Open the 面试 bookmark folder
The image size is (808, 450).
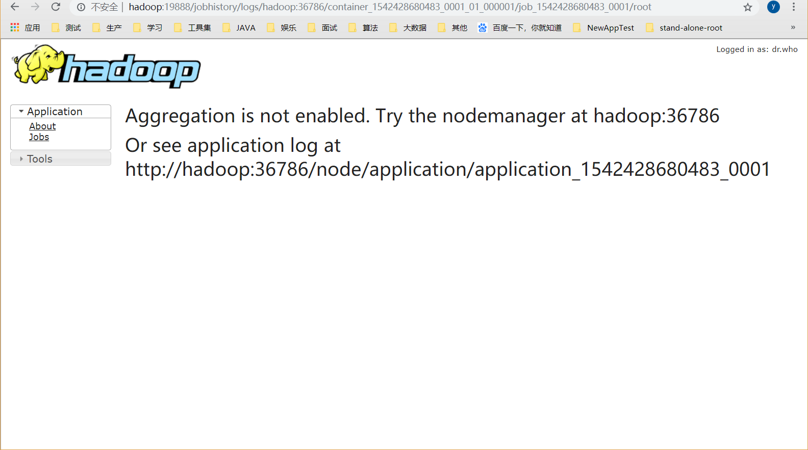tap(322, 28)
